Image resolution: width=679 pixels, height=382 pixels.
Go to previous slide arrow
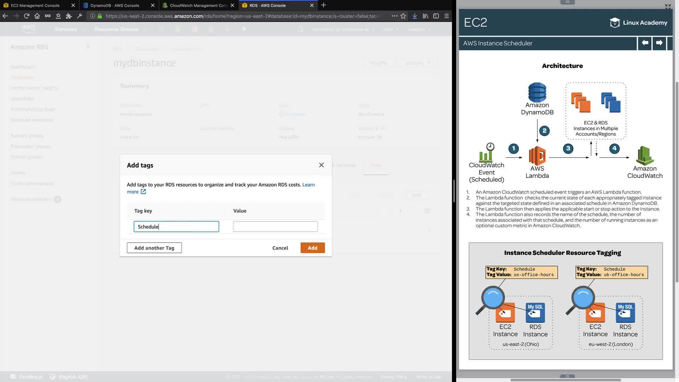645,43
